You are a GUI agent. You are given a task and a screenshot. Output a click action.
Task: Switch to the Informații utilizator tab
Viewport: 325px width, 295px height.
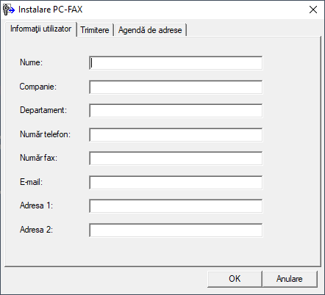tap(40, 29)
